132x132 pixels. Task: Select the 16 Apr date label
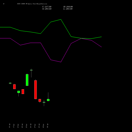coord(10,126)
